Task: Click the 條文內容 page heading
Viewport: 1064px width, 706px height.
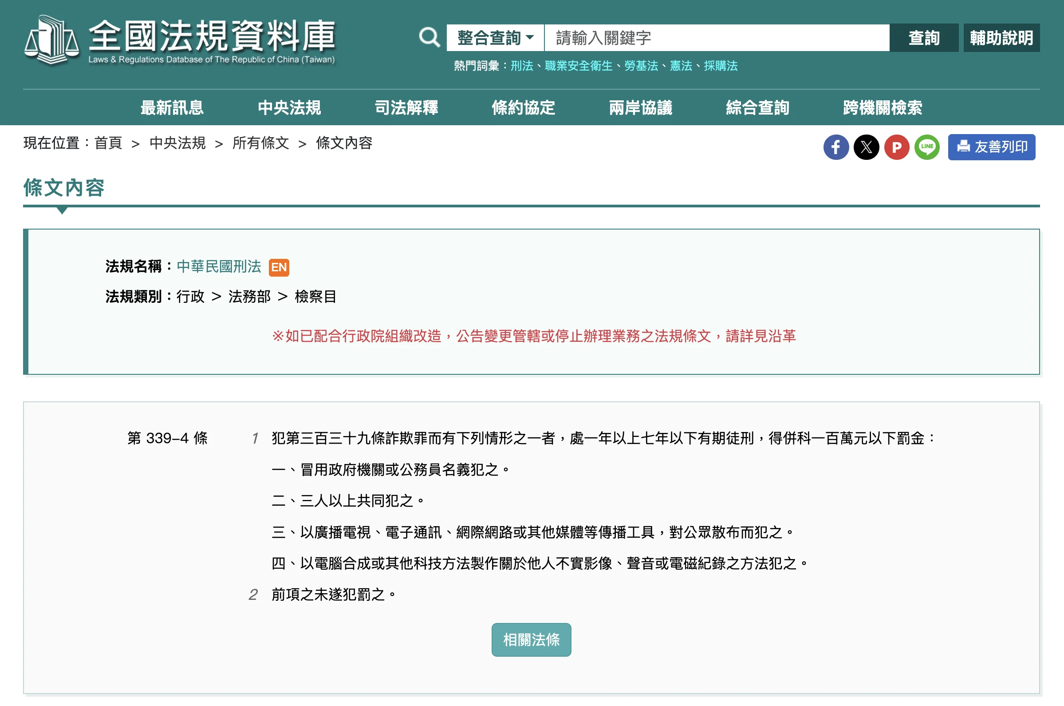Action: (x=64, y=188)
